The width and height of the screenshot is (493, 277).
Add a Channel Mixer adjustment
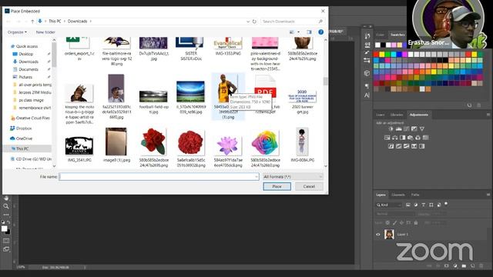click(418, 138)
